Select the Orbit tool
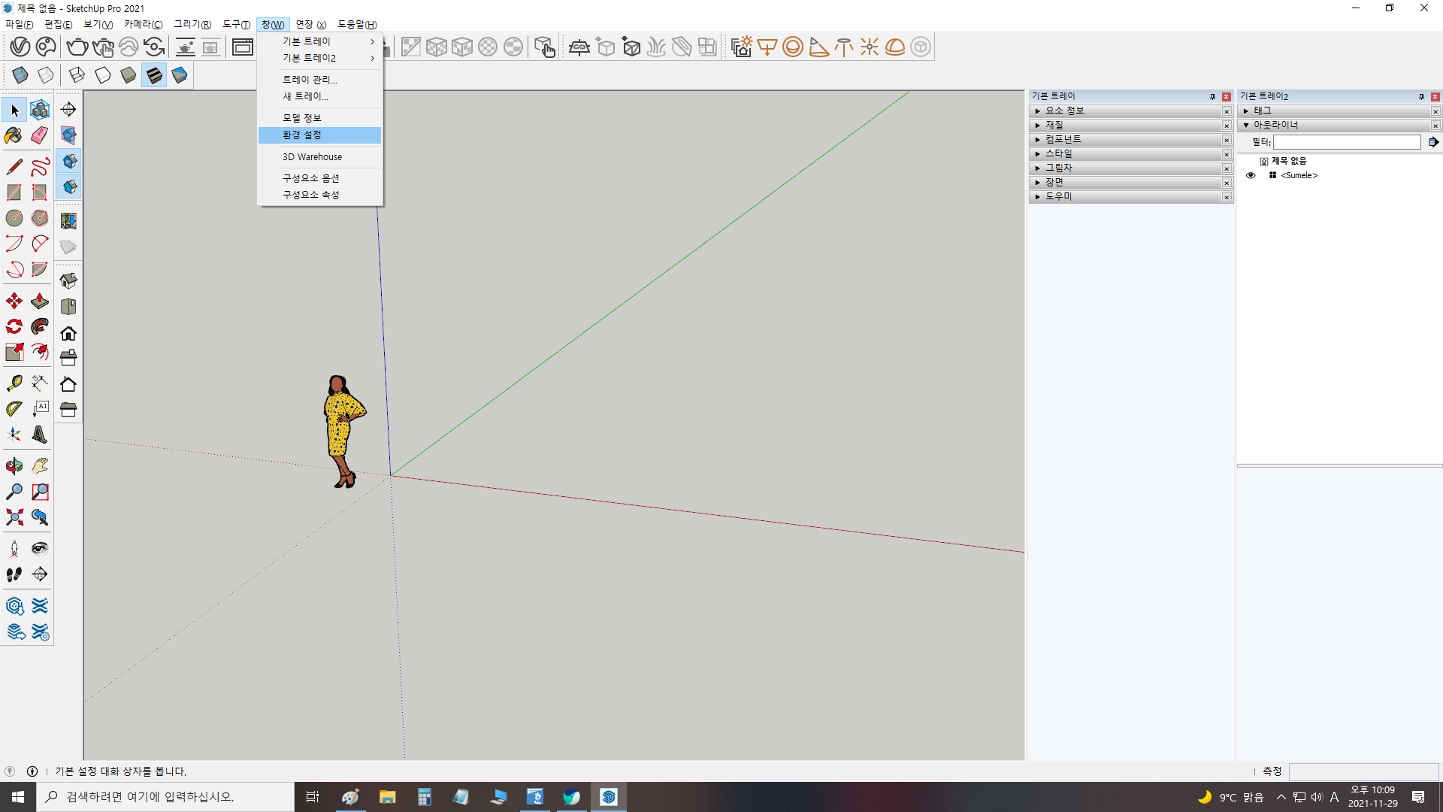 (14, 466)
